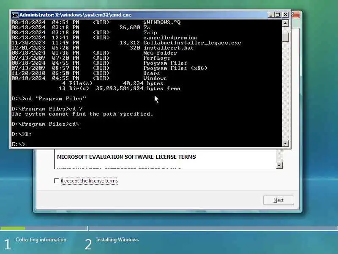Click the "PerfLogs" directory entry
This screenshot has height=254, width=338.
tap(156, 58)
